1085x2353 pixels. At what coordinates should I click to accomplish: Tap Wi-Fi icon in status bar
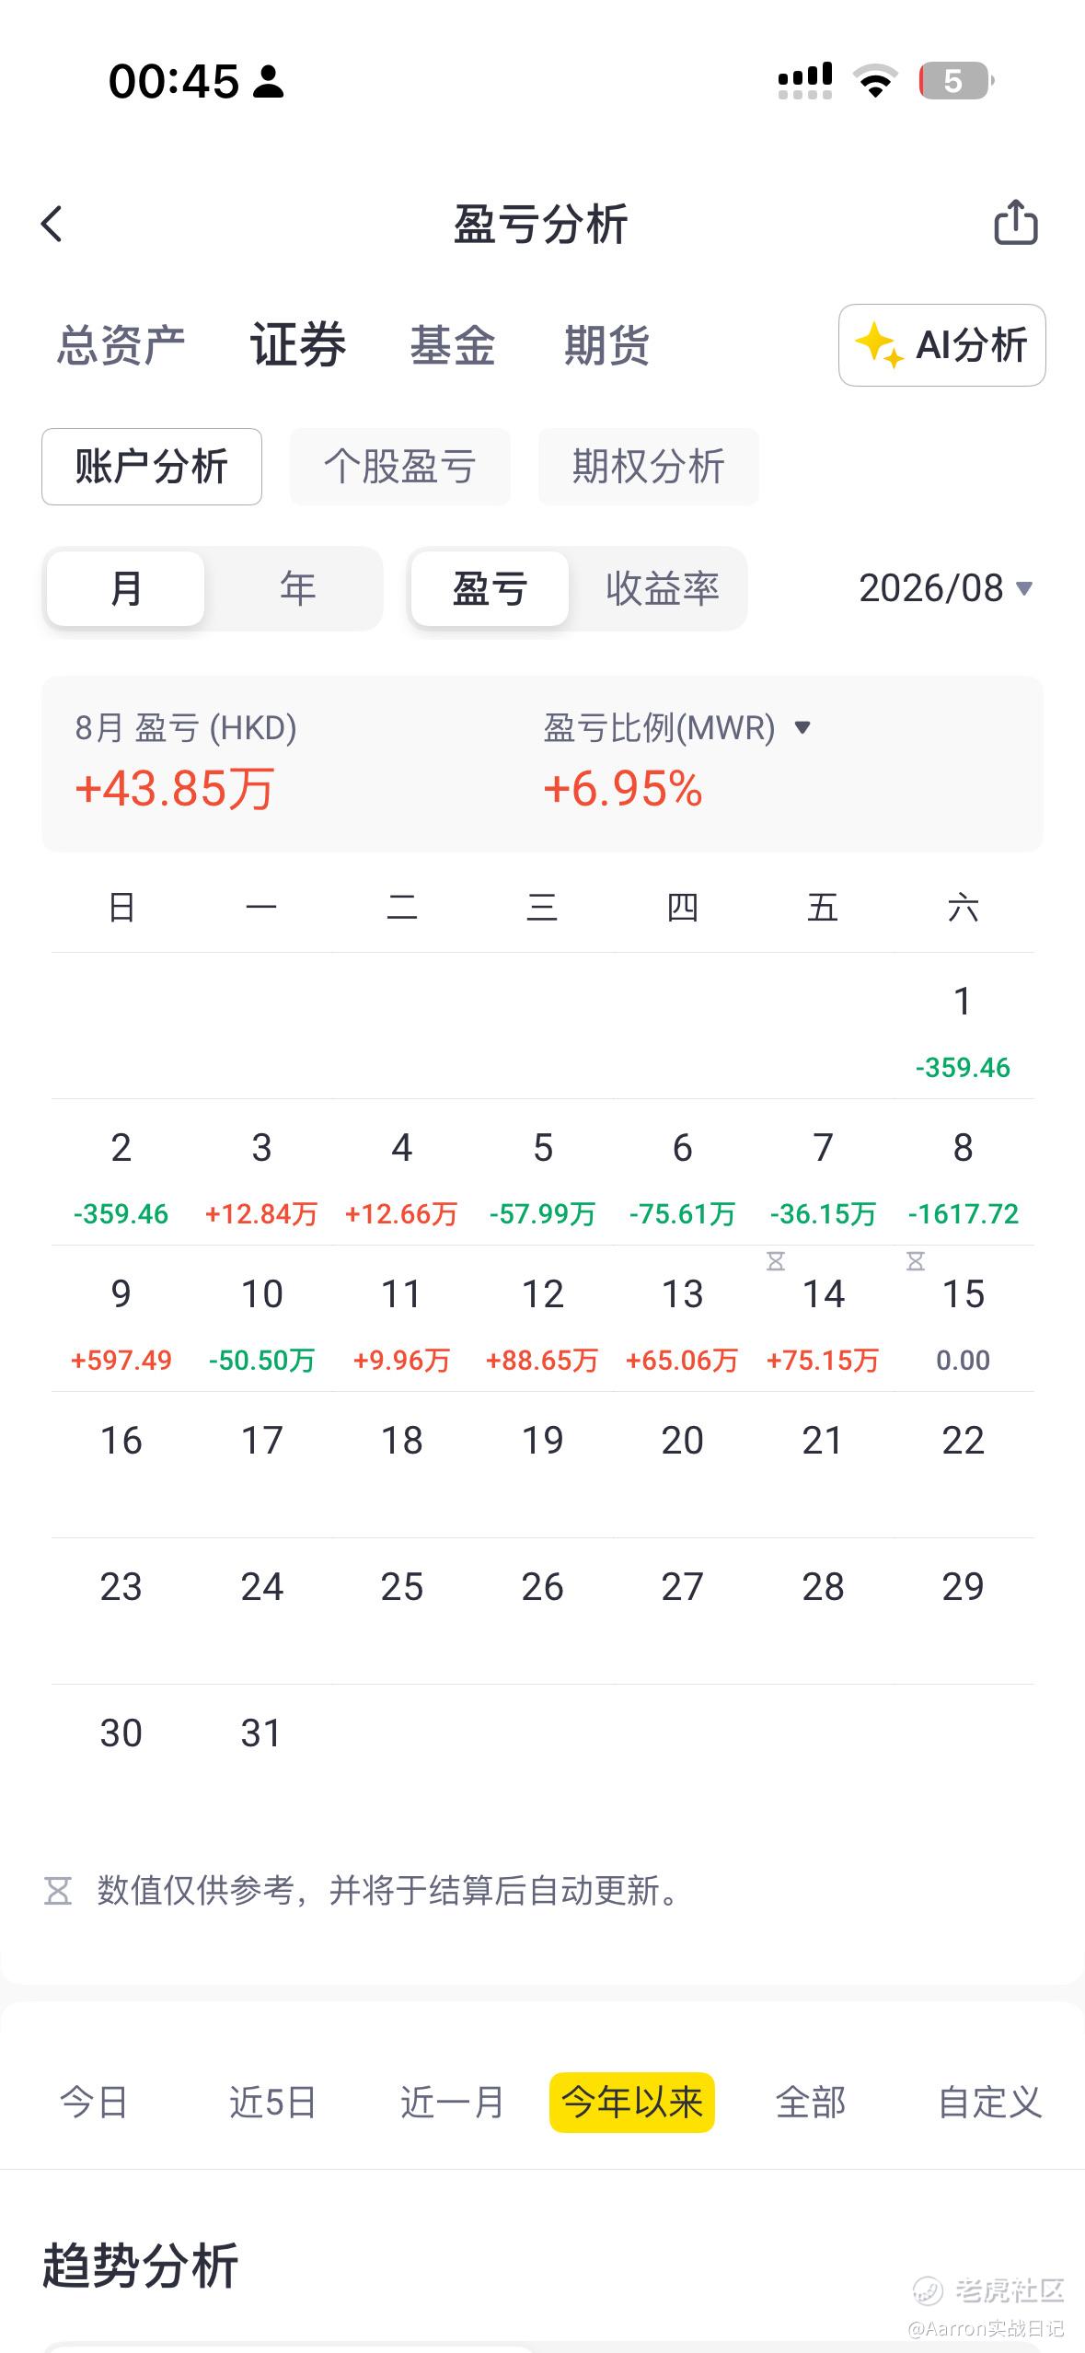point(875,81)
